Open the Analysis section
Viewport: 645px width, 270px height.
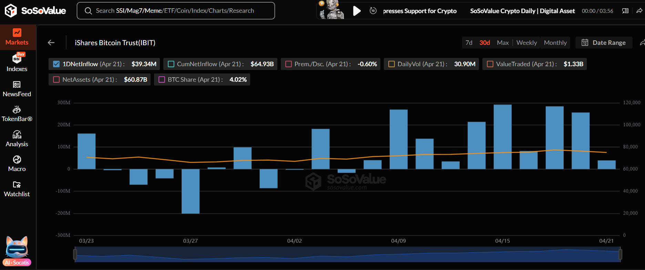click(x=17, y=139)
